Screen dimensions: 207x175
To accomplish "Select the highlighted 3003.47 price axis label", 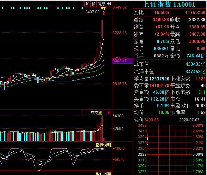I will click(119, 61).
